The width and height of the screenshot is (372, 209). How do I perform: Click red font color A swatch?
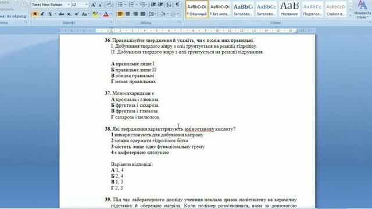point(106,14)
